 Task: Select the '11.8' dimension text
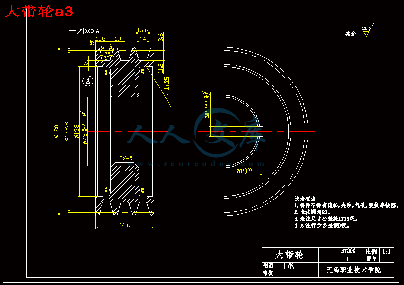[101, 39]
